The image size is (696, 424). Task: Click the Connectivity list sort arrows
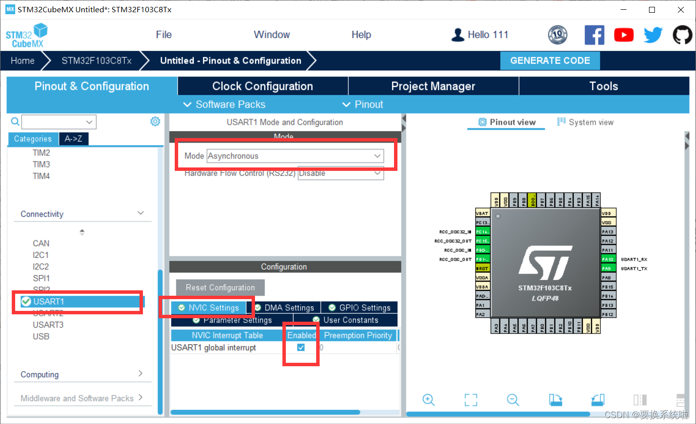pyautogui.click(x=82, y=232)
